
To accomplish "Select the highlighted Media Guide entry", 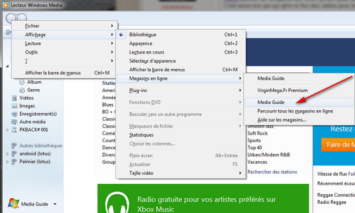I will tap(299, 102).
